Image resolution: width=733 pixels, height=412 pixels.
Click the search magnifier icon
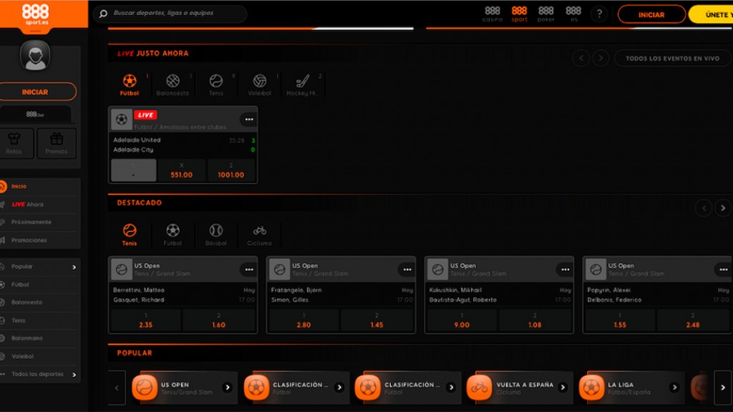[x=103, y=14]
